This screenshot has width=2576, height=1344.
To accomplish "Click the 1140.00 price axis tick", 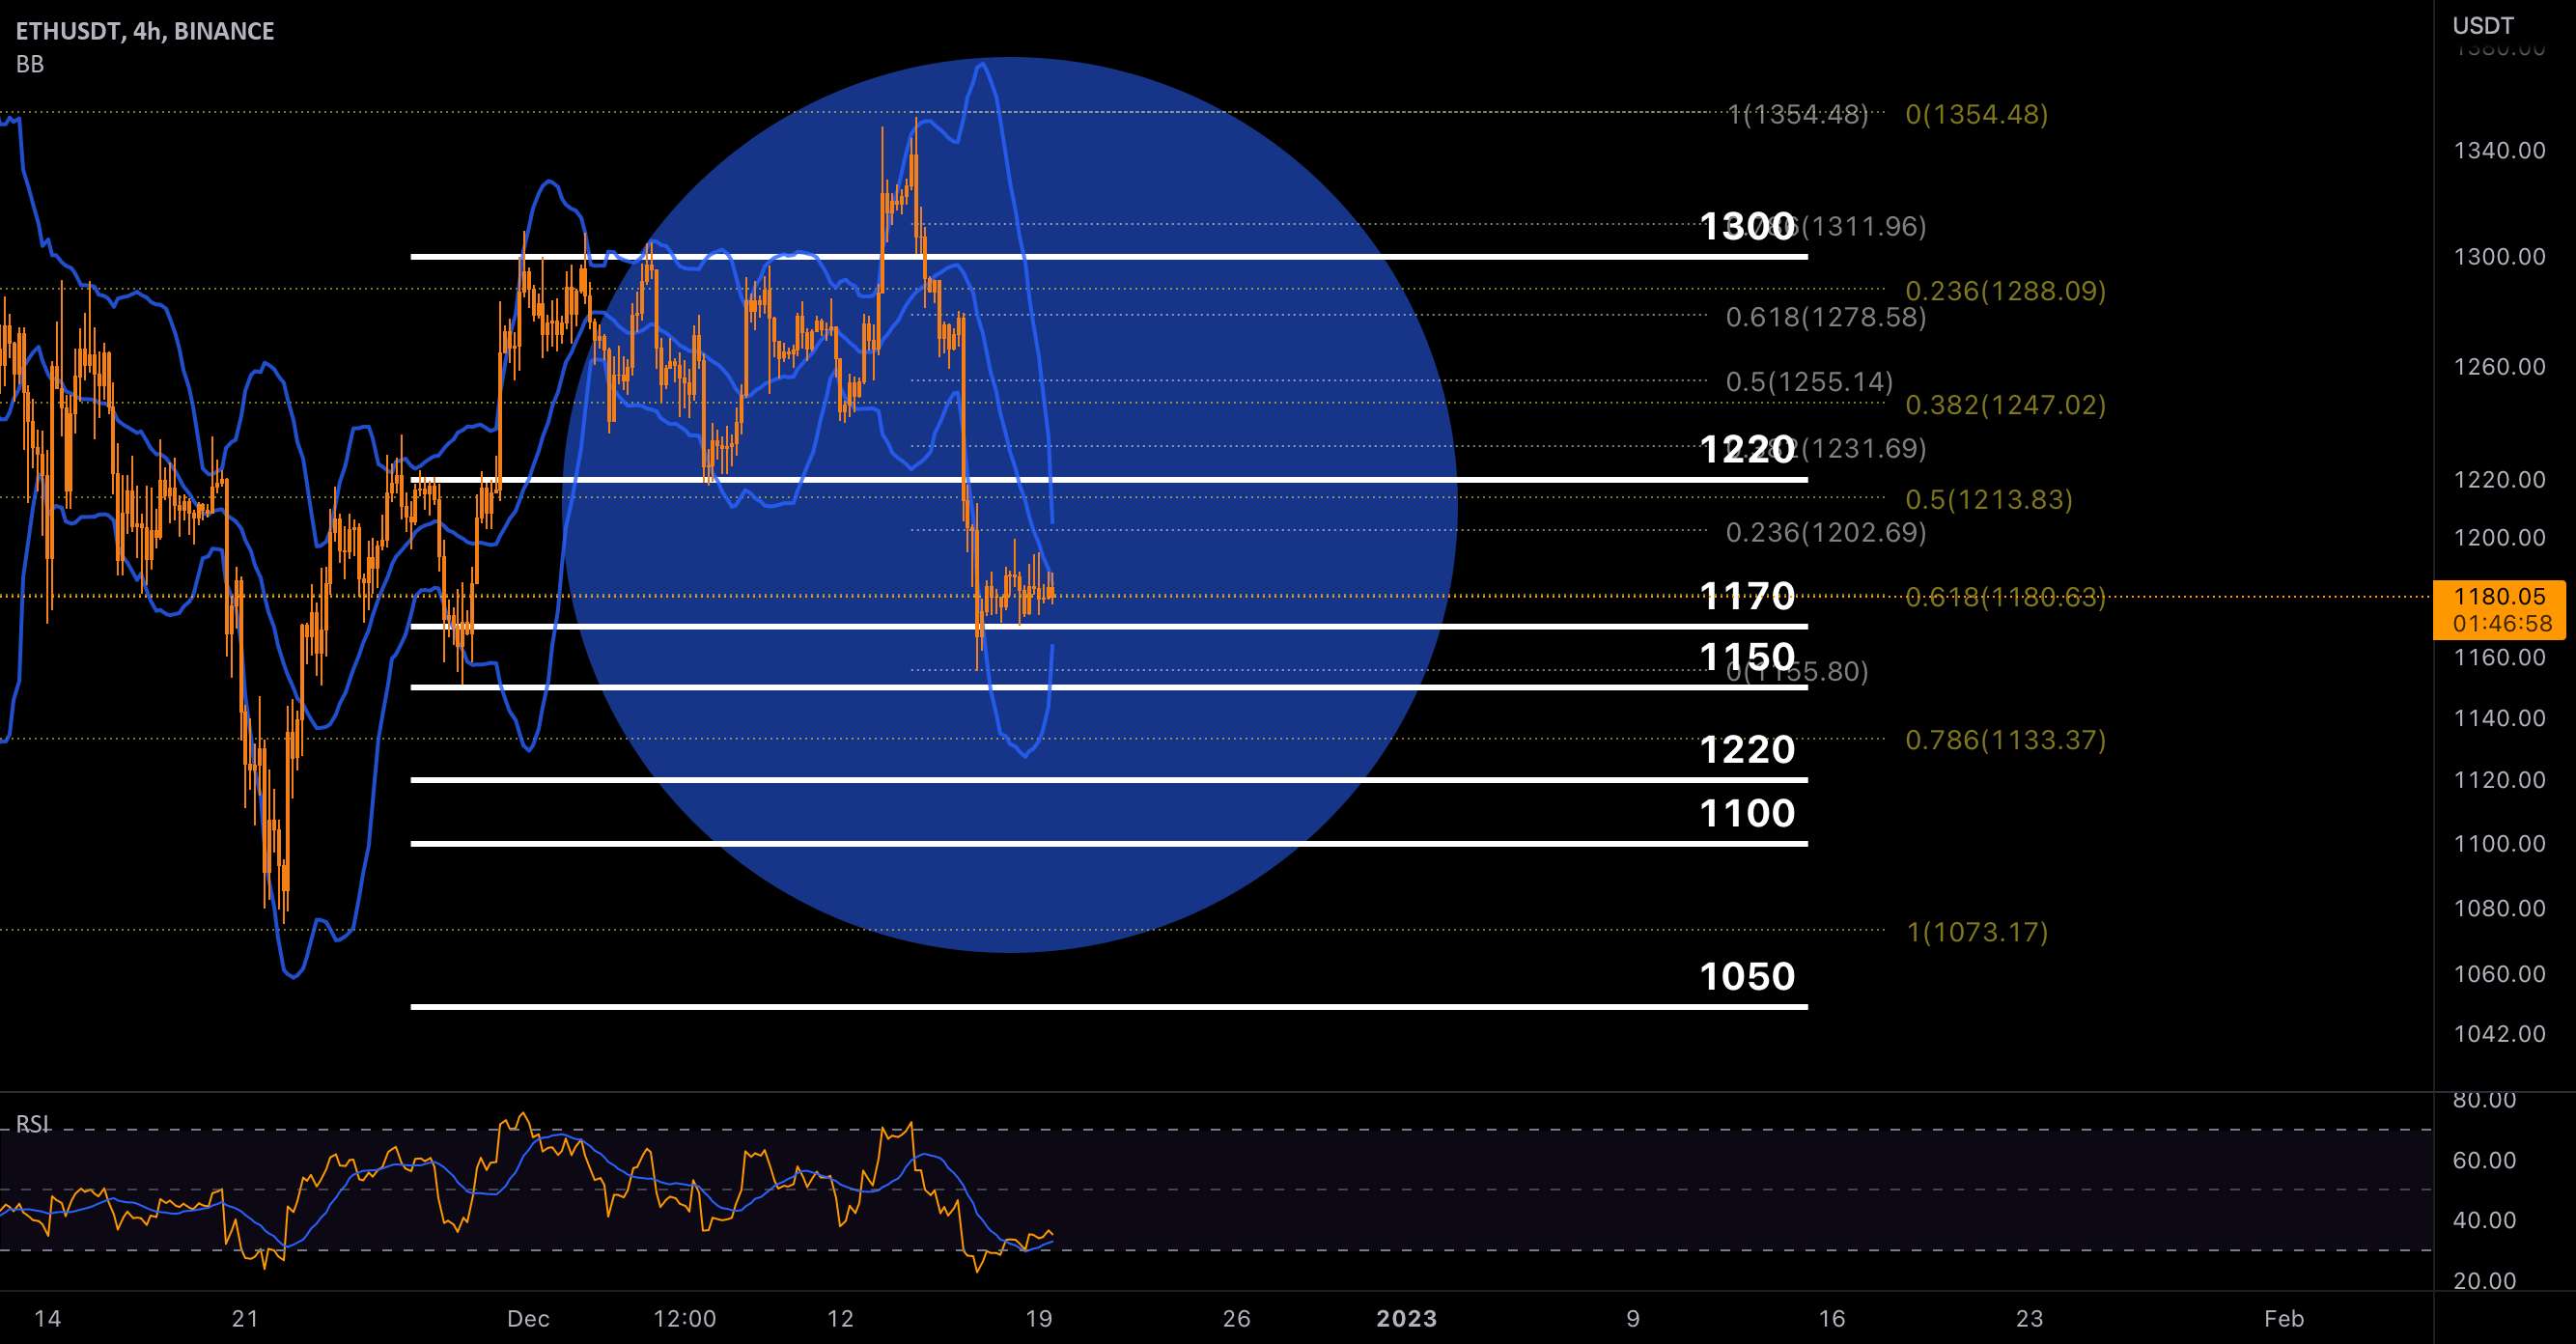I will [2499, 718].
